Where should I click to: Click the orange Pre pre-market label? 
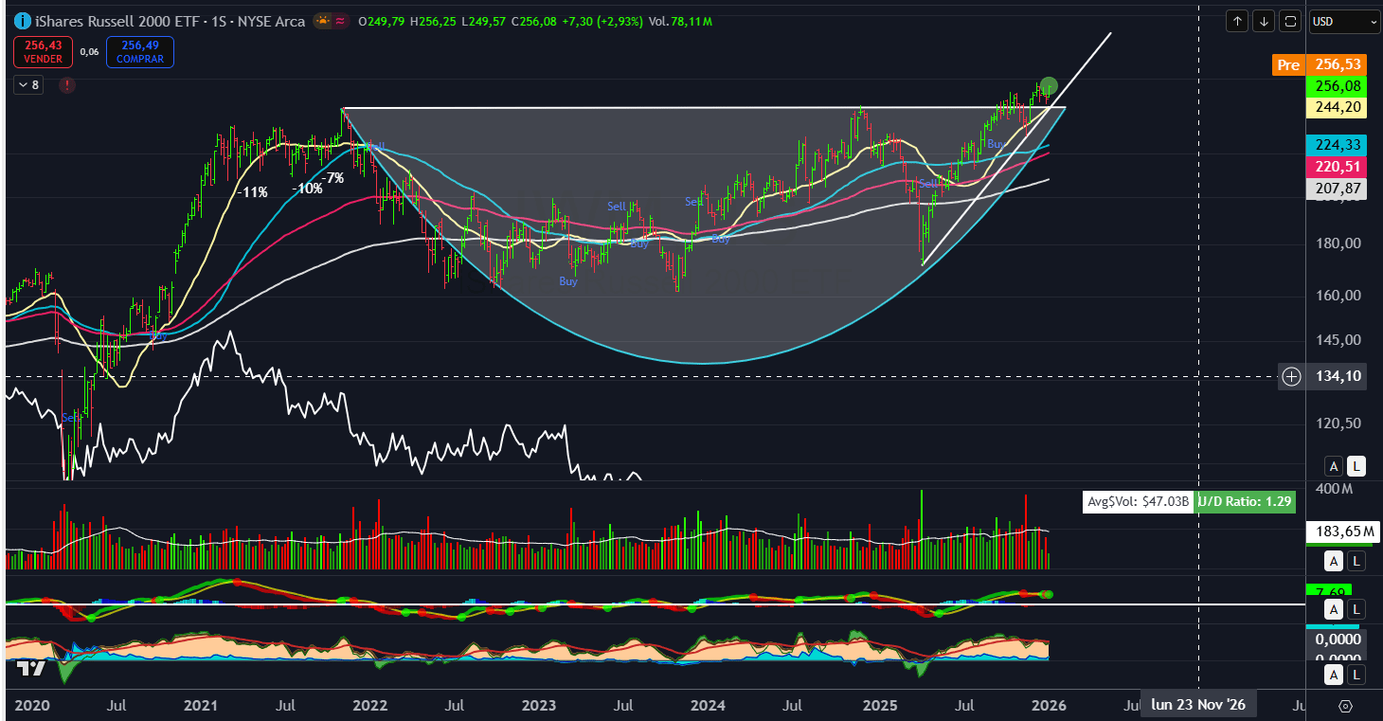pos(1288,65)
